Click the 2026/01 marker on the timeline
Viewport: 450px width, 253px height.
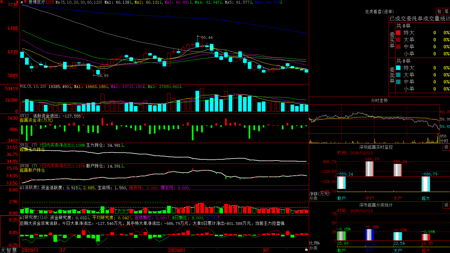tap(177, 250)
